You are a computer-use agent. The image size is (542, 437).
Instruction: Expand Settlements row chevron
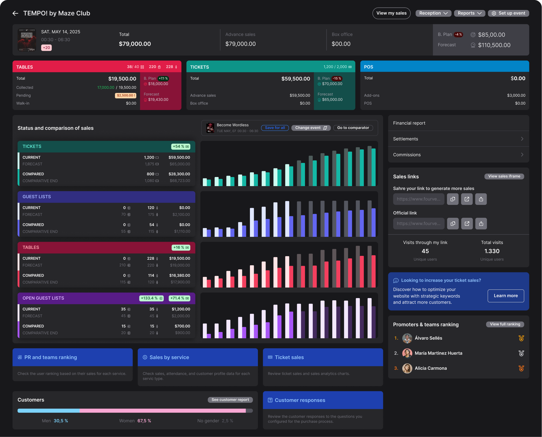coord(522,139)
